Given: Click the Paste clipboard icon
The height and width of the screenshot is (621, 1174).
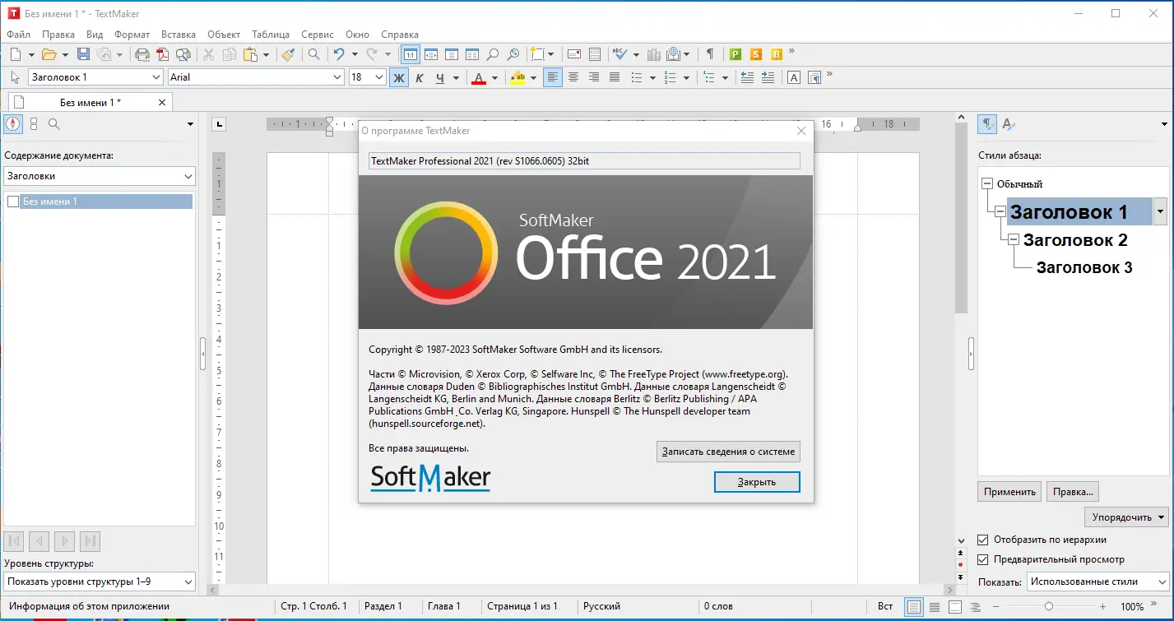Looking at the screenshot, I should (250, 54).
